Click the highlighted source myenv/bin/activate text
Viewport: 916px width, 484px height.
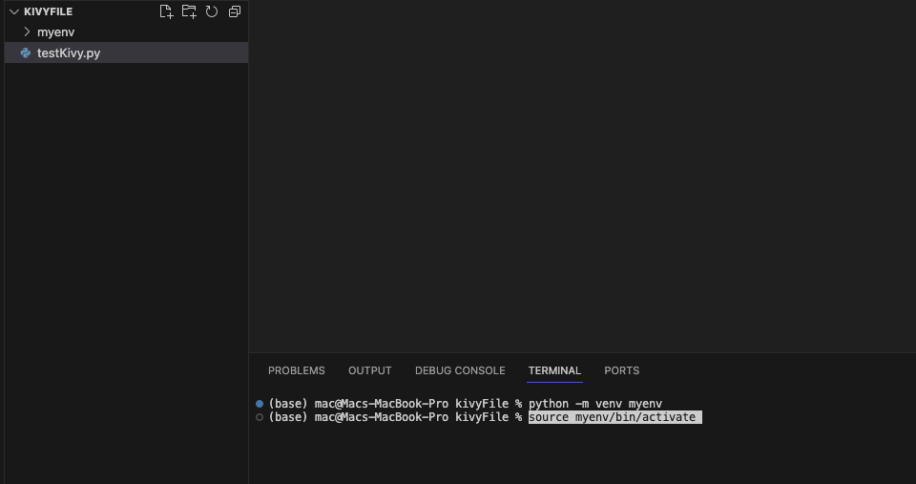point(614,417)
